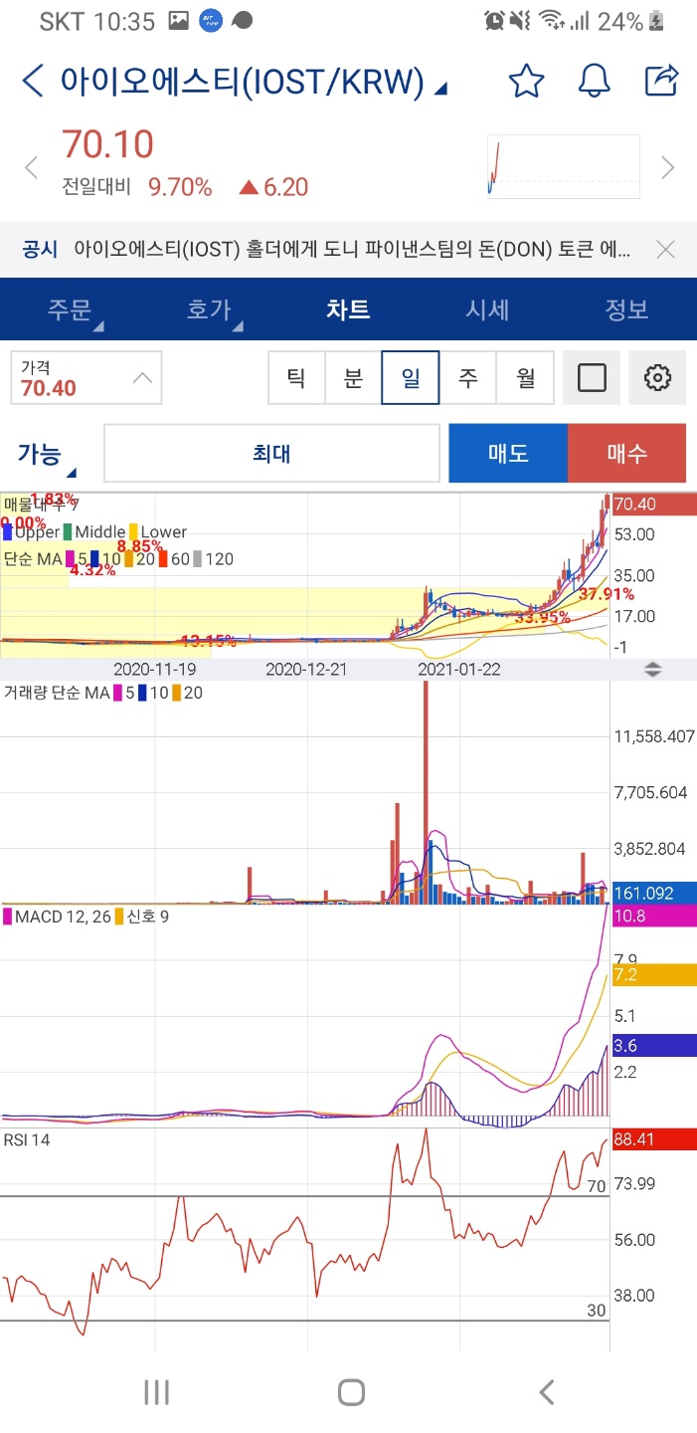Viewport: 697px width, 1433px height.
Task: Tap the chat bubble notification icon
Action: coord(242,21)
